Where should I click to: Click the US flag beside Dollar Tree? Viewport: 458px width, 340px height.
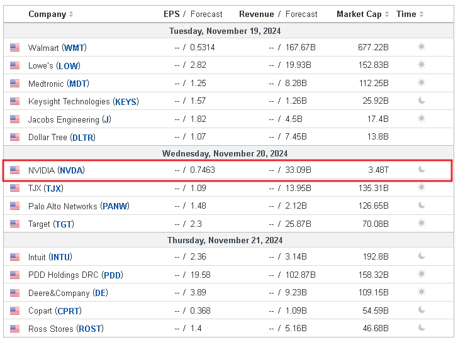click(14, 137)
